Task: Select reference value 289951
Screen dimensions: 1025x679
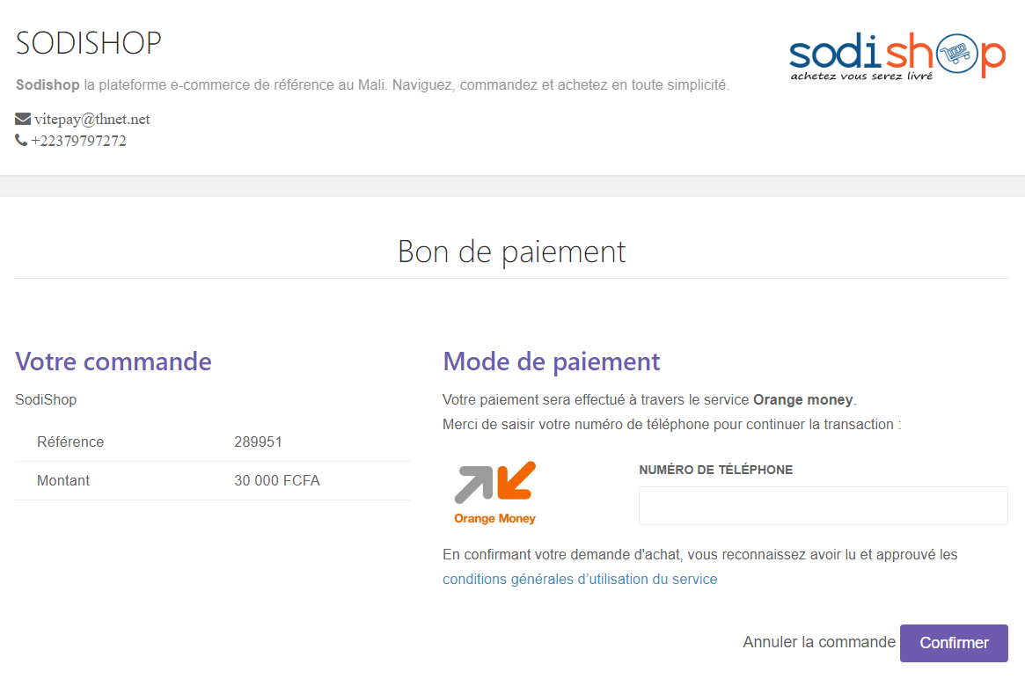Action: (x=258, y=442)
